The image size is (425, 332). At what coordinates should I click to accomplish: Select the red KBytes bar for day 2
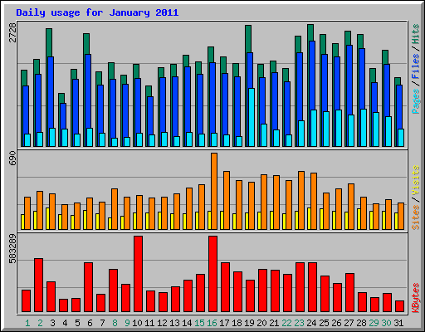click(38, 286)
